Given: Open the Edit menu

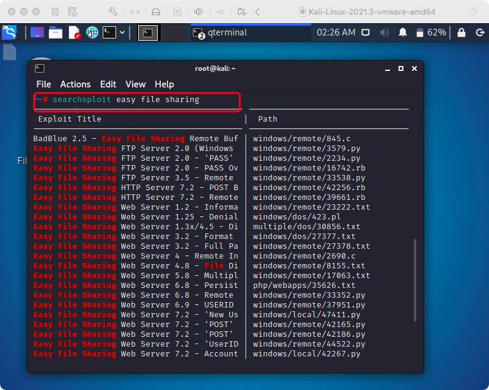Looking at the screenshot, I should pos(108,84).
